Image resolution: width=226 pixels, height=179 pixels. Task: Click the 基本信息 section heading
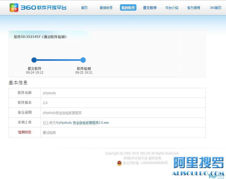point(18,83)
